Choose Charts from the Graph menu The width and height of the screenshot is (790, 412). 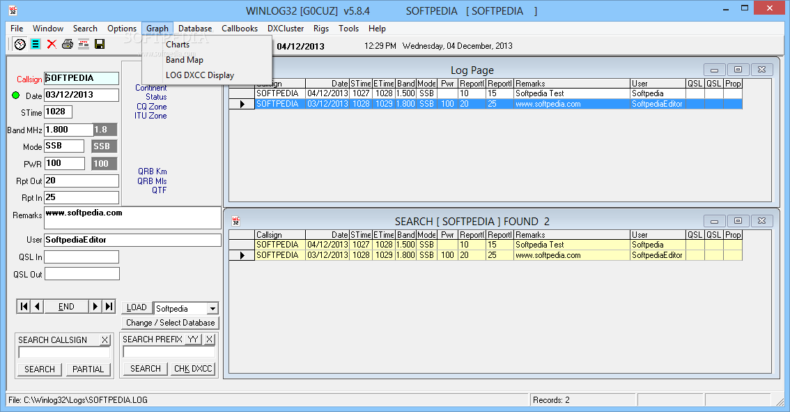[178, 45]
